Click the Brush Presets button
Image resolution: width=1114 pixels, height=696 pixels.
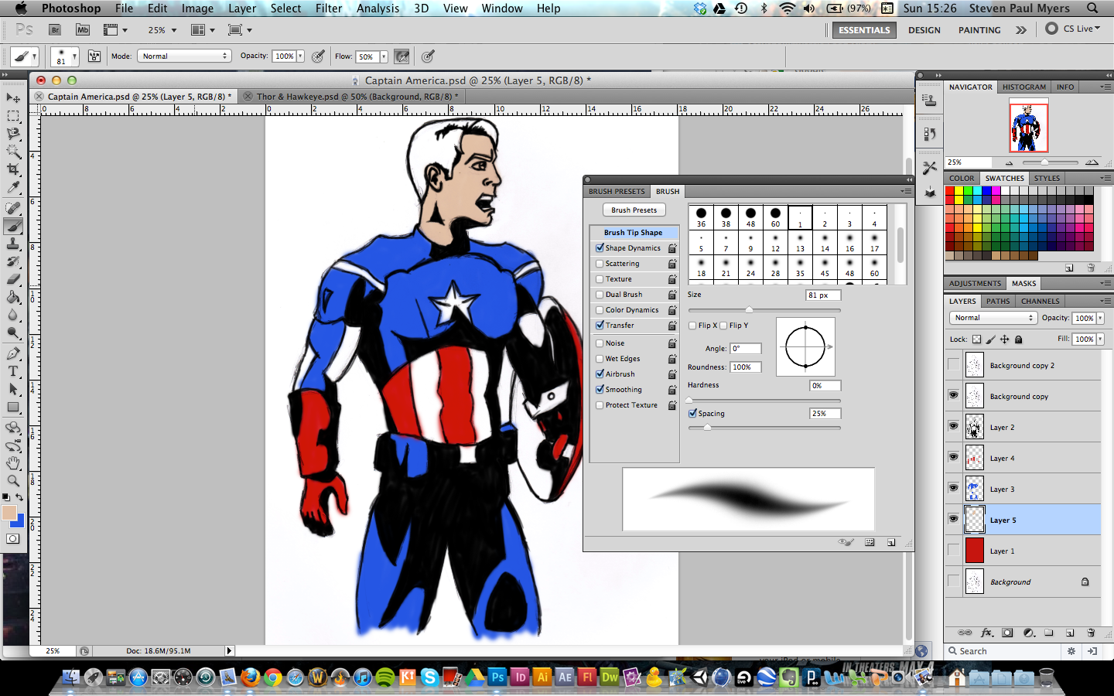(x=634, y=210)
